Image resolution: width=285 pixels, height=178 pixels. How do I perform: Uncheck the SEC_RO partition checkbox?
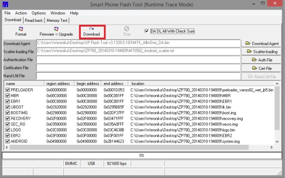click(x=8, y=124)
